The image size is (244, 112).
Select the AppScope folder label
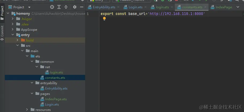tap(29, 30)
